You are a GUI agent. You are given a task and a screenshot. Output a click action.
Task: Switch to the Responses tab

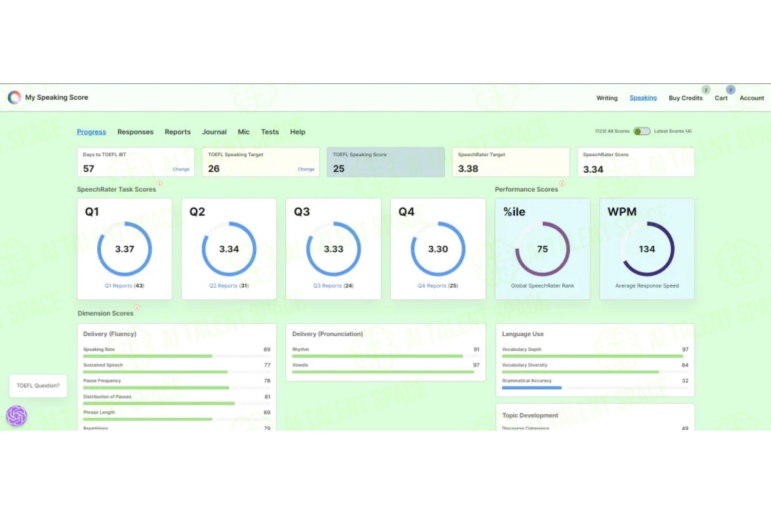(135, 132)
